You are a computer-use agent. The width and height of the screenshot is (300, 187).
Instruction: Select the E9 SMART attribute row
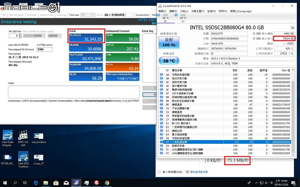tap(225, 142)
